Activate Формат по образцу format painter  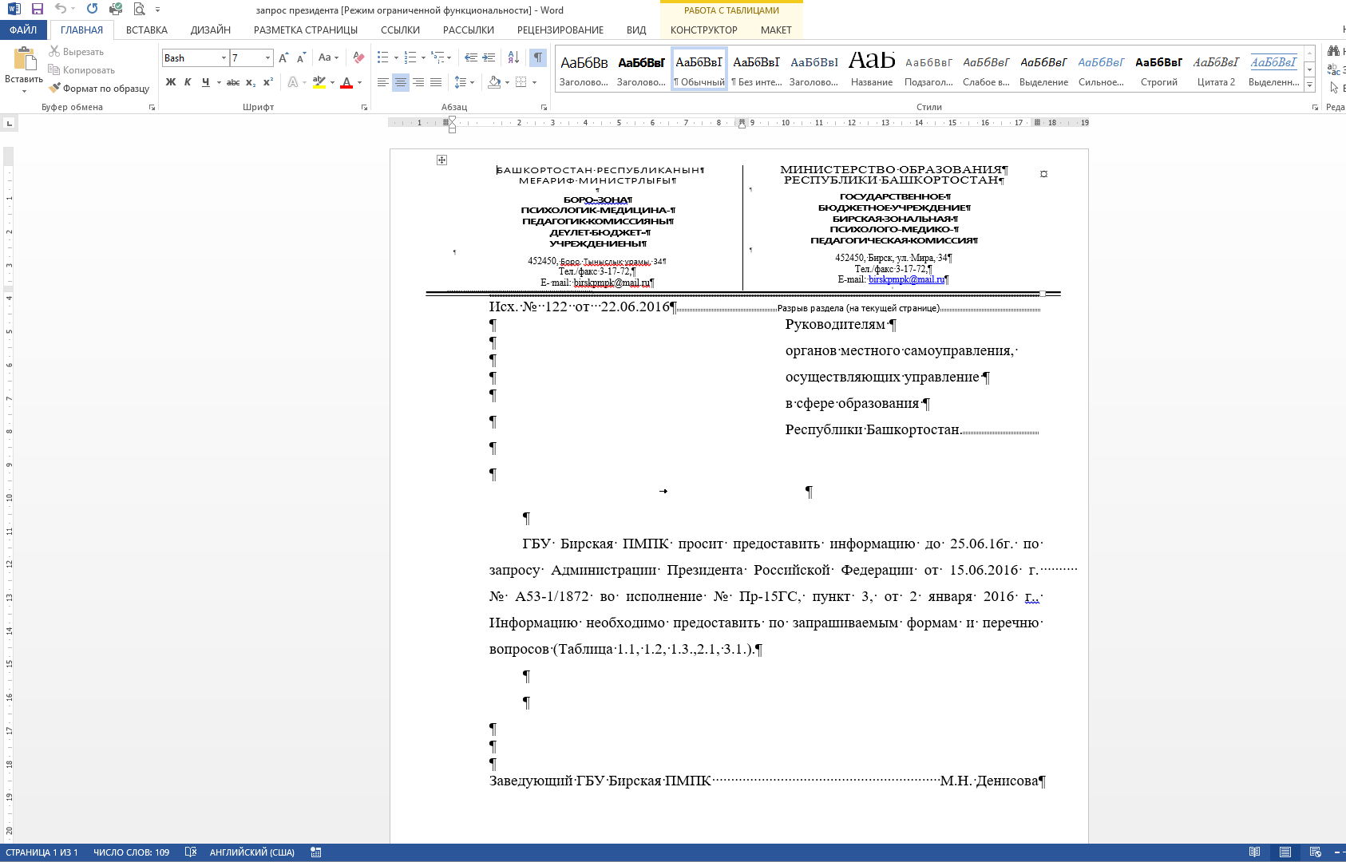pyautogui.click(x=99, y=89)
